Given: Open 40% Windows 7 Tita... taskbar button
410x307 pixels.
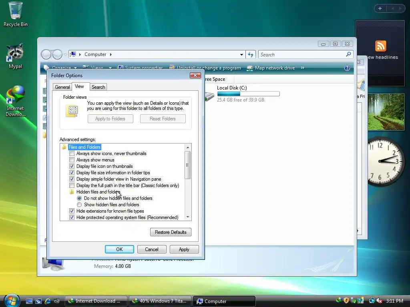Looking at the screenshot, I should coord(160,301).
